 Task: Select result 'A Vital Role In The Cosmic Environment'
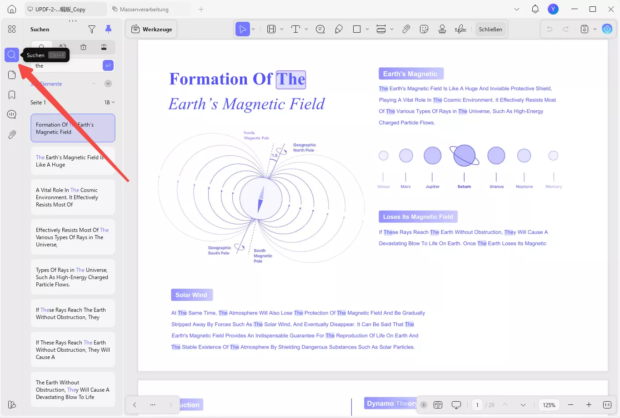click(73, 197)
